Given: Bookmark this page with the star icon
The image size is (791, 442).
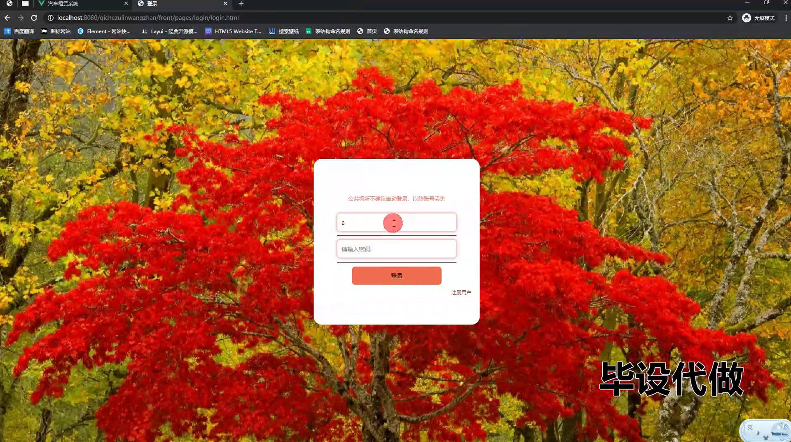Looking at the screenshot, I should [730, 18].
